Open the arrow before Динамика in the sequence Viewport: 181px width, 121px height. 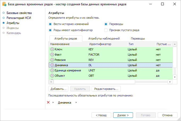(53, 103)
